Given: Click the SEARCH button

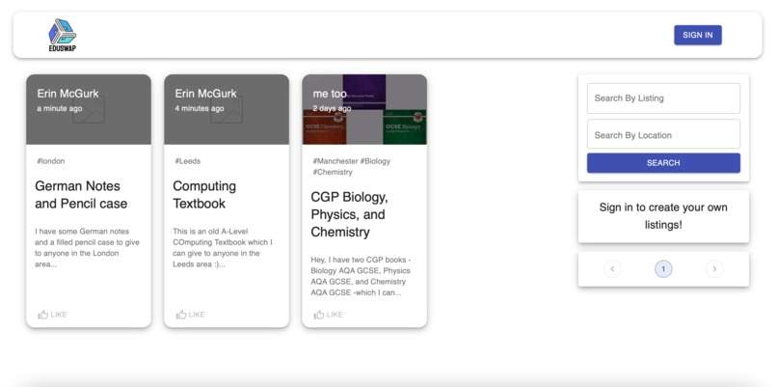Looking at the screenshot, I should pyautogui.click(x=663, y=163).
